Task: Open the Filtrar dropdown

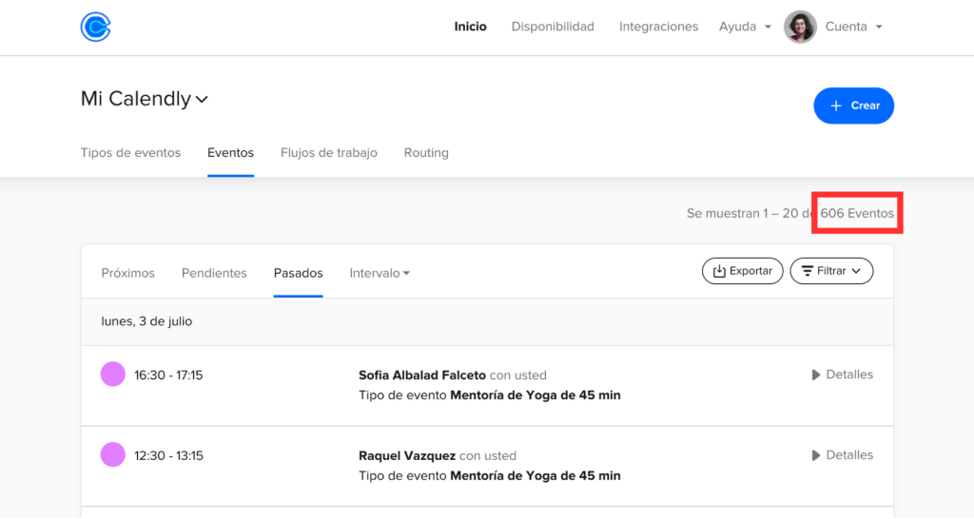Action: pos(831,271)
